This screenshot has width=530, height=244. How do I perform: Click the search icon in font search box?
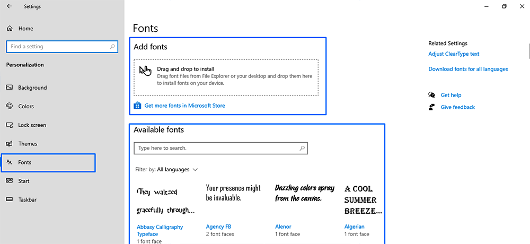pos(302,148)
